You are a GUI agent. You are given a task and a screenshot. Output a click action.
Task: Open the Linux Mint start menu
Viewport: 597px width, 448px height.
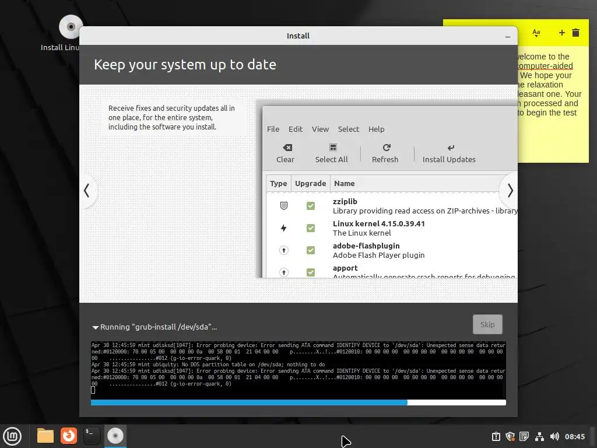[x=12, y=436]
